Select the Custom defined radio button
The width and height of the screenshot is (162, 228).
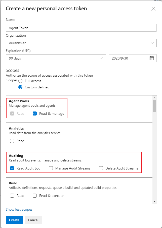20,87
